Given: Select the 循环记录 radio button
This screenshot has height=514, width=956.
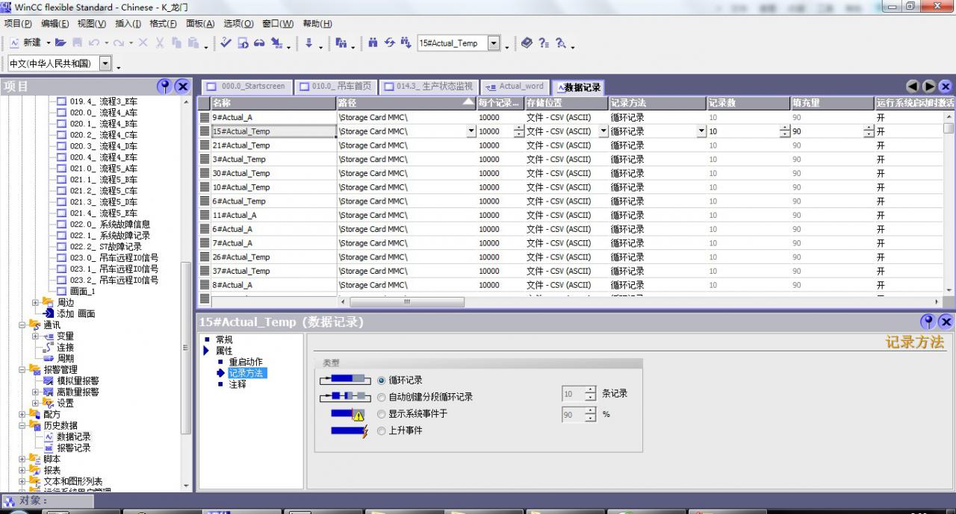Looking at the screenshot, I should (382, 380).
